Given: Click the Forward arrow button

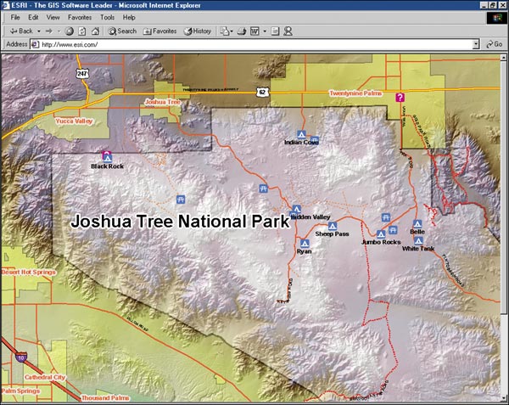Looking at the screenshot, I should pyautogui.click(x=49, y=31).
